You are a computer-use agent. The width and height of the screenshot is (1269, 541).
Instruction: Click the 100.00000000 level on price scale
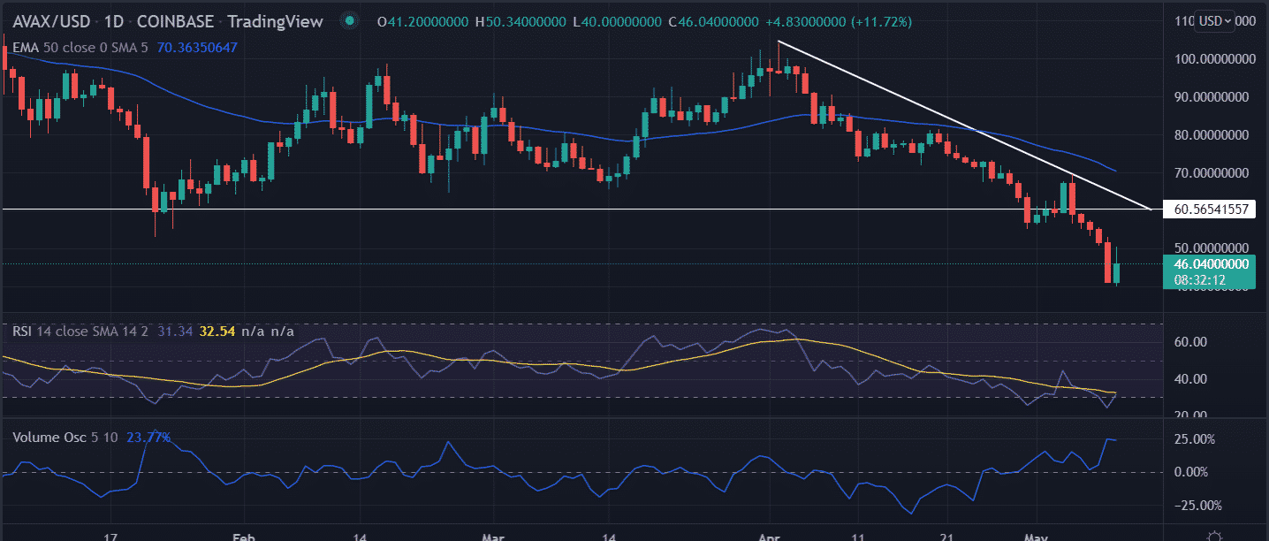click(x=1215, y=59)
